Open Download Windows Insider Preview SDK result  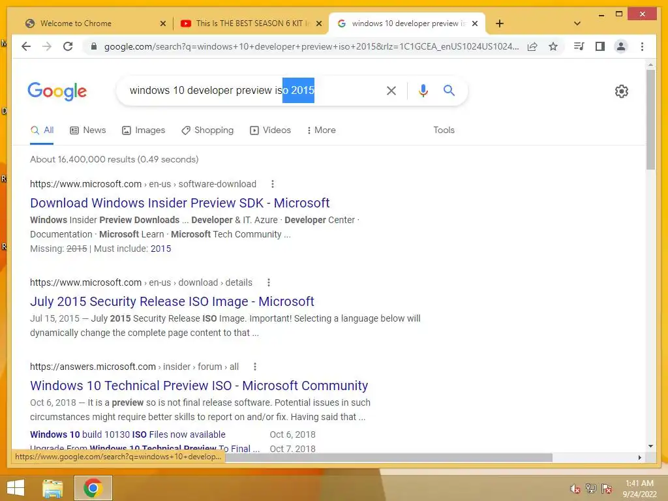180,204
